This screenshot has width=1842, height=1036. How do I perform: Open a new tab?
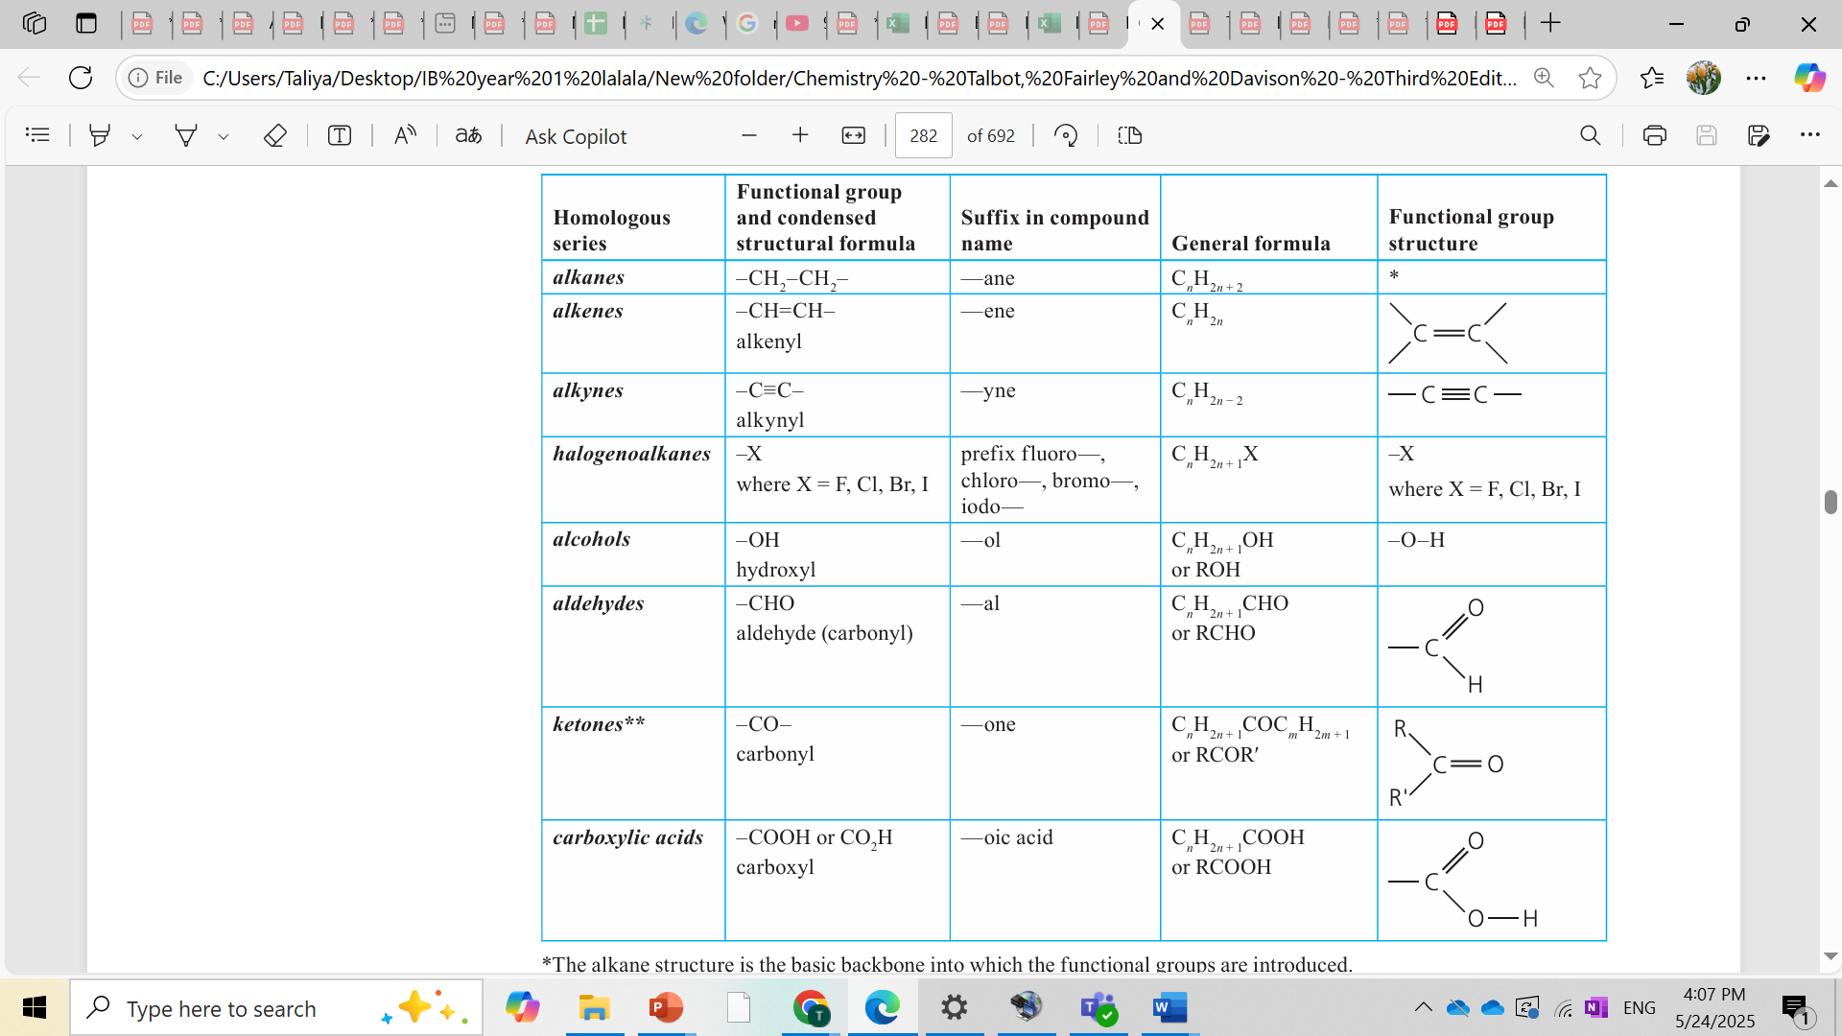pyautogui.click(x=1550, y=23)
